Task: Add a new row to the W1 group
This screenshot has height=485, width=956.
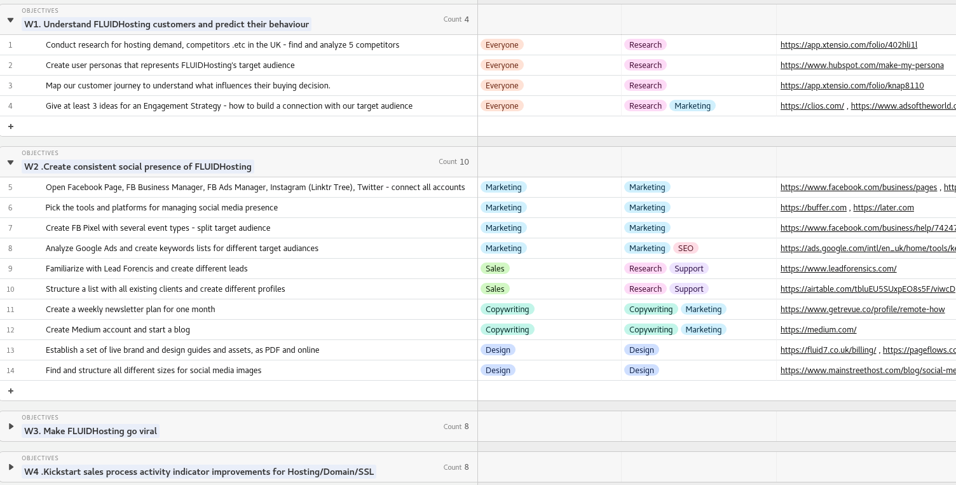Action: tap(10, 126)
